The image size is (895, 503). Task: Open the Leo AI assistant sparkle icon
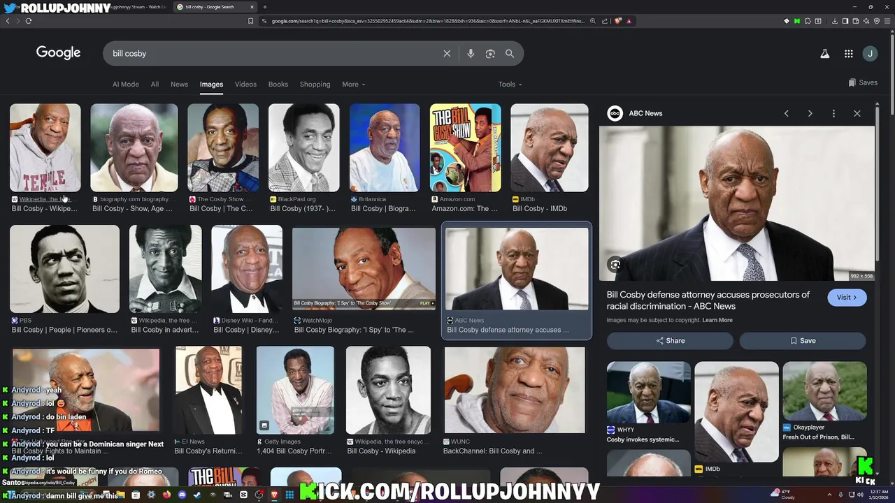866,21
